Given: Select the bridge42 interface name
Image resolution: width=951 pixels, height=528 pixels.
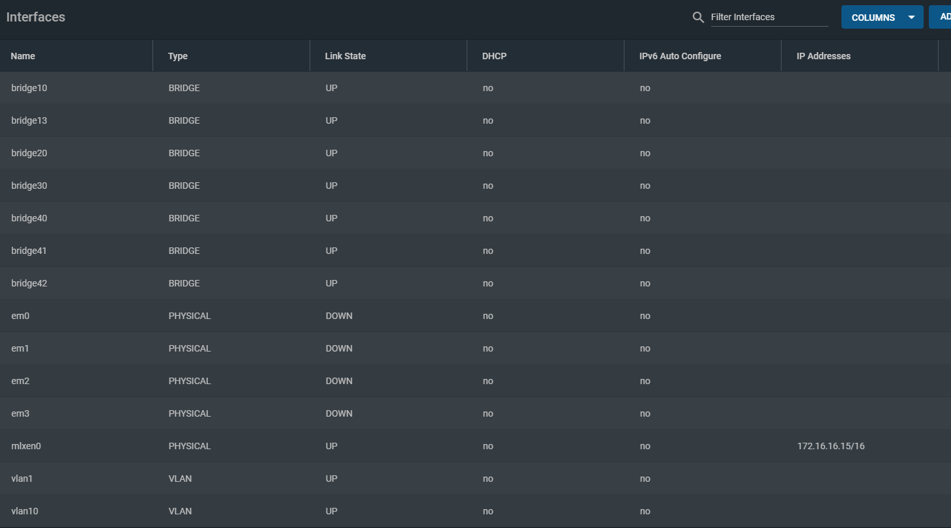Looking at the screenshot, I should [29, 283].
